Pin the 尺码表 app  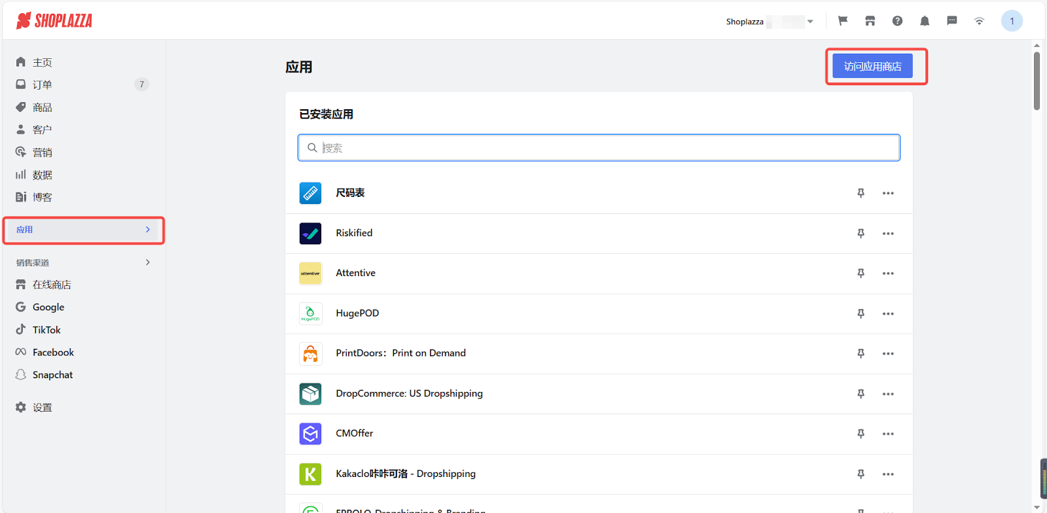(x=861, y=193)
